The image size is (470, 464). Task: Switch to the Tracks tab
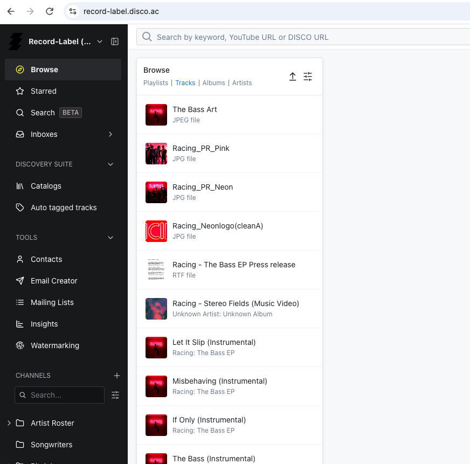point(185,83)
